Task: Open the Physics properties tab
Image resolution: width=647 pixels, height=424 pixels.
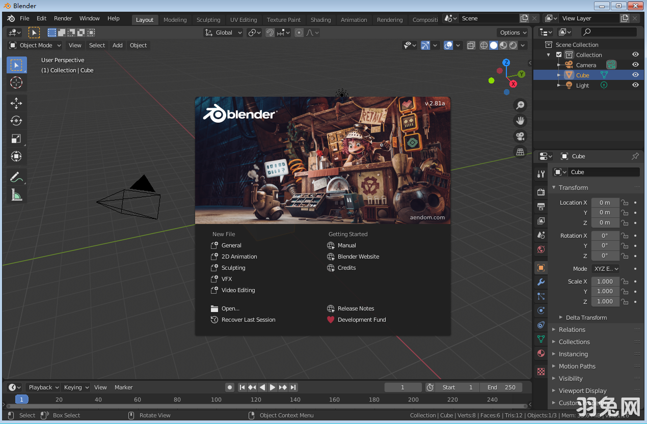Action: pyautogui.click(x=540, y=310)
